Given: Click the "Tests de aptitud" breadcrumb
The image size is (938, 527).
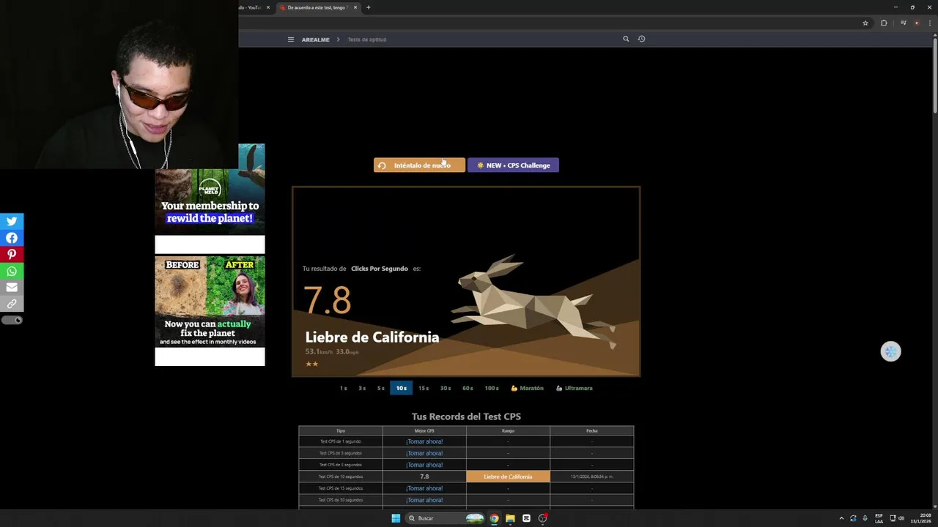Looking at the screenshot, I should pyautogui.click(x=367, y=40).
